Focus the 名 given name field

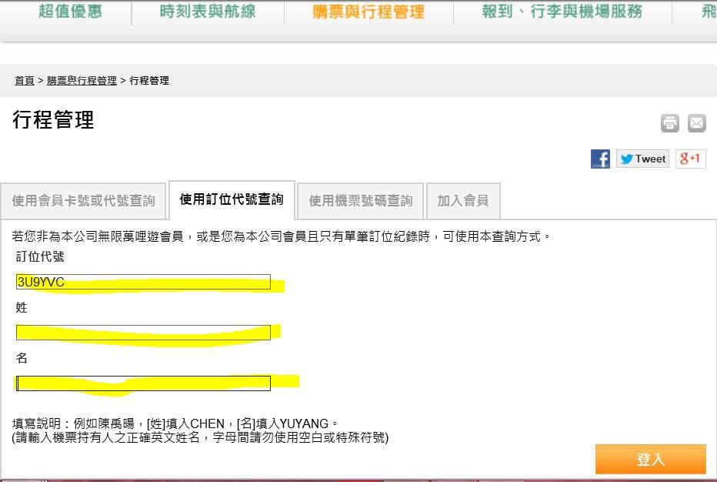[143, 383]
